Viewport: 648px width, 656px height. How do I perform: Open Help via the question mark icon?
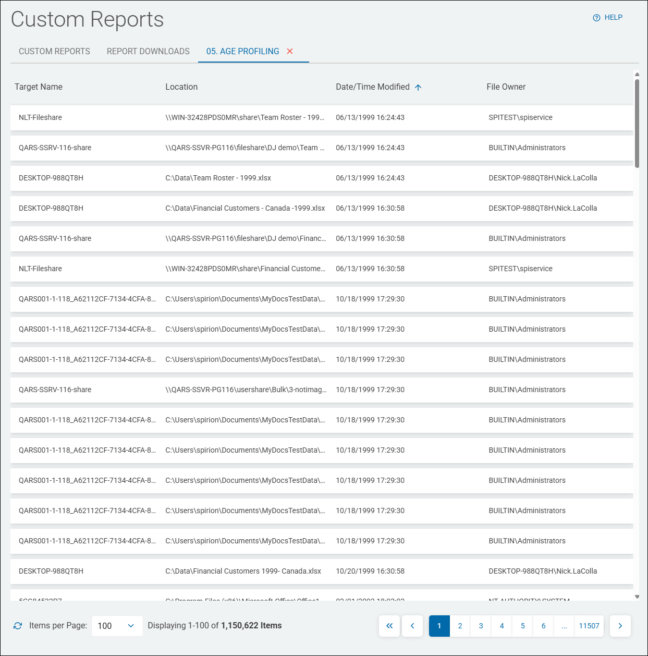(x=596, y=17)
